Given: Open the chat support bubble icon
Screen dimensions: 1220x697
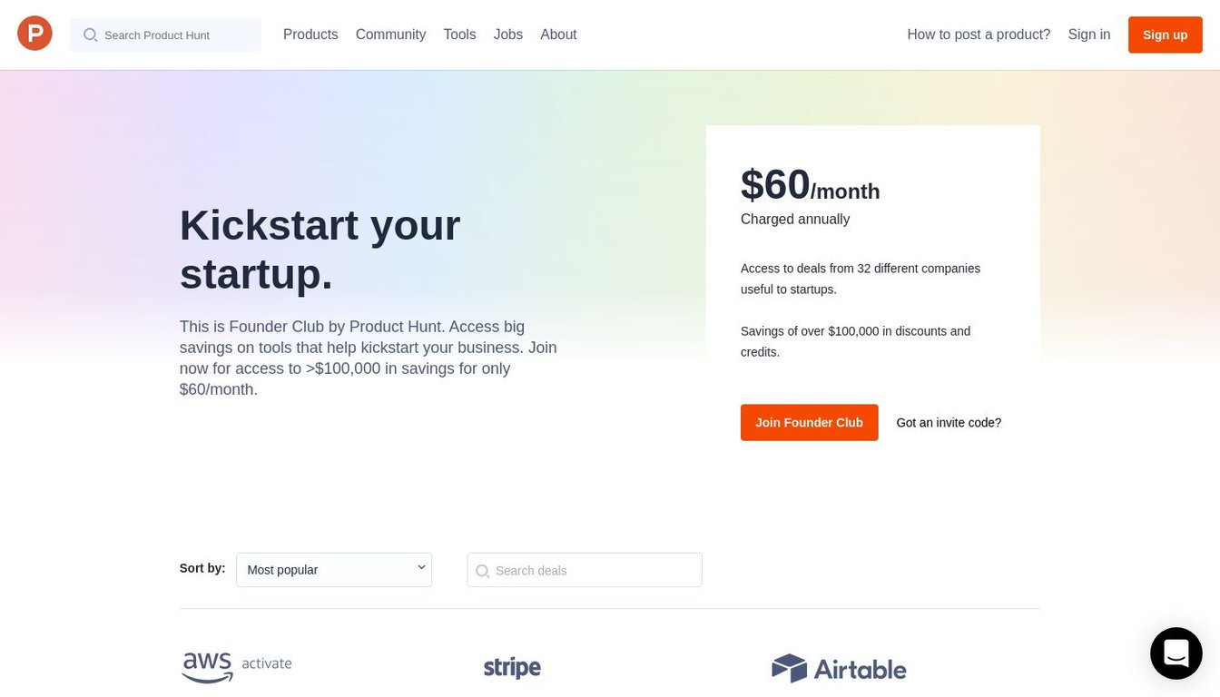Looking at the screenshot, I should click(x=1176, y=653).
